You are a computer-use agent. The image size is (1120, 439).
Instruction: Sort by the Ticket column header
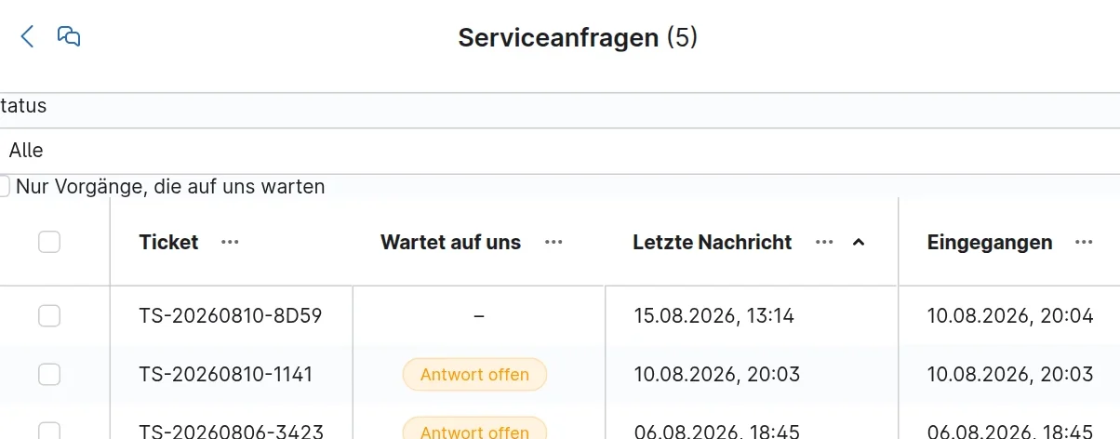click(168, 243)
